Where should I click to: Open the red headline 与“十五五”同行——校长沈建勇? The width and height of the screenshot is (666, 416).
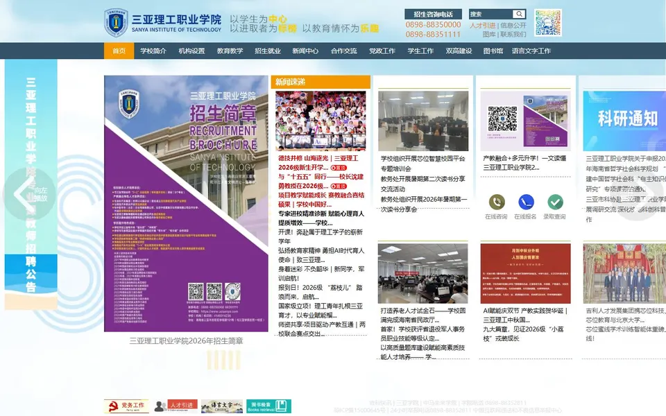tap(321, 181)
